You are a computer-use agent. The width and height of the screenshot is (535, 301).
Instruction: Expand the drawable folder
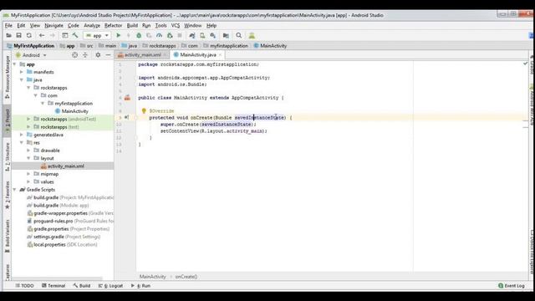[x=28, y=150]
